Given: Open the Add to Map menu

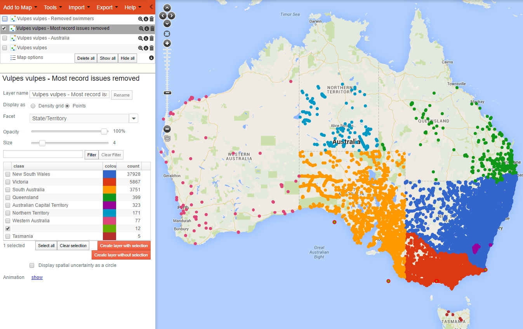Looking at the screenshot, I should [x=20, y=7].
